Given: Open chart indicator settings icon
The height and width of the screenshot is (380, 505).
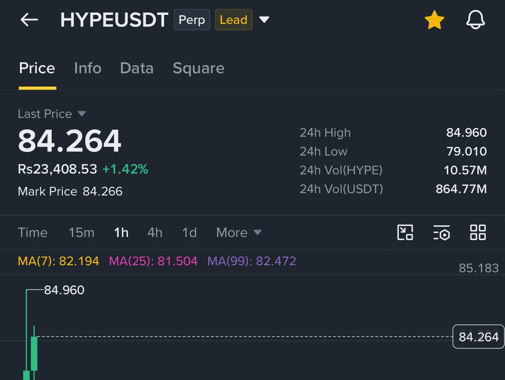Looking at the screenshot, I should (441, 232).
